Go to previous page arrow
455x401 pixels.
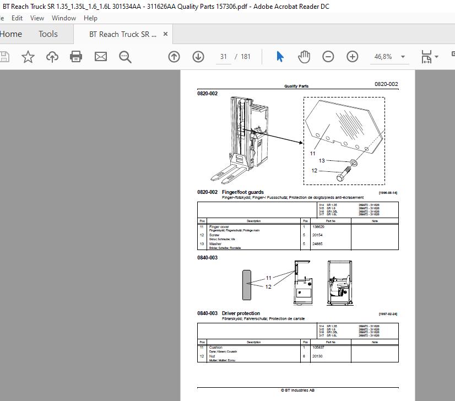(x=174, y=57)
